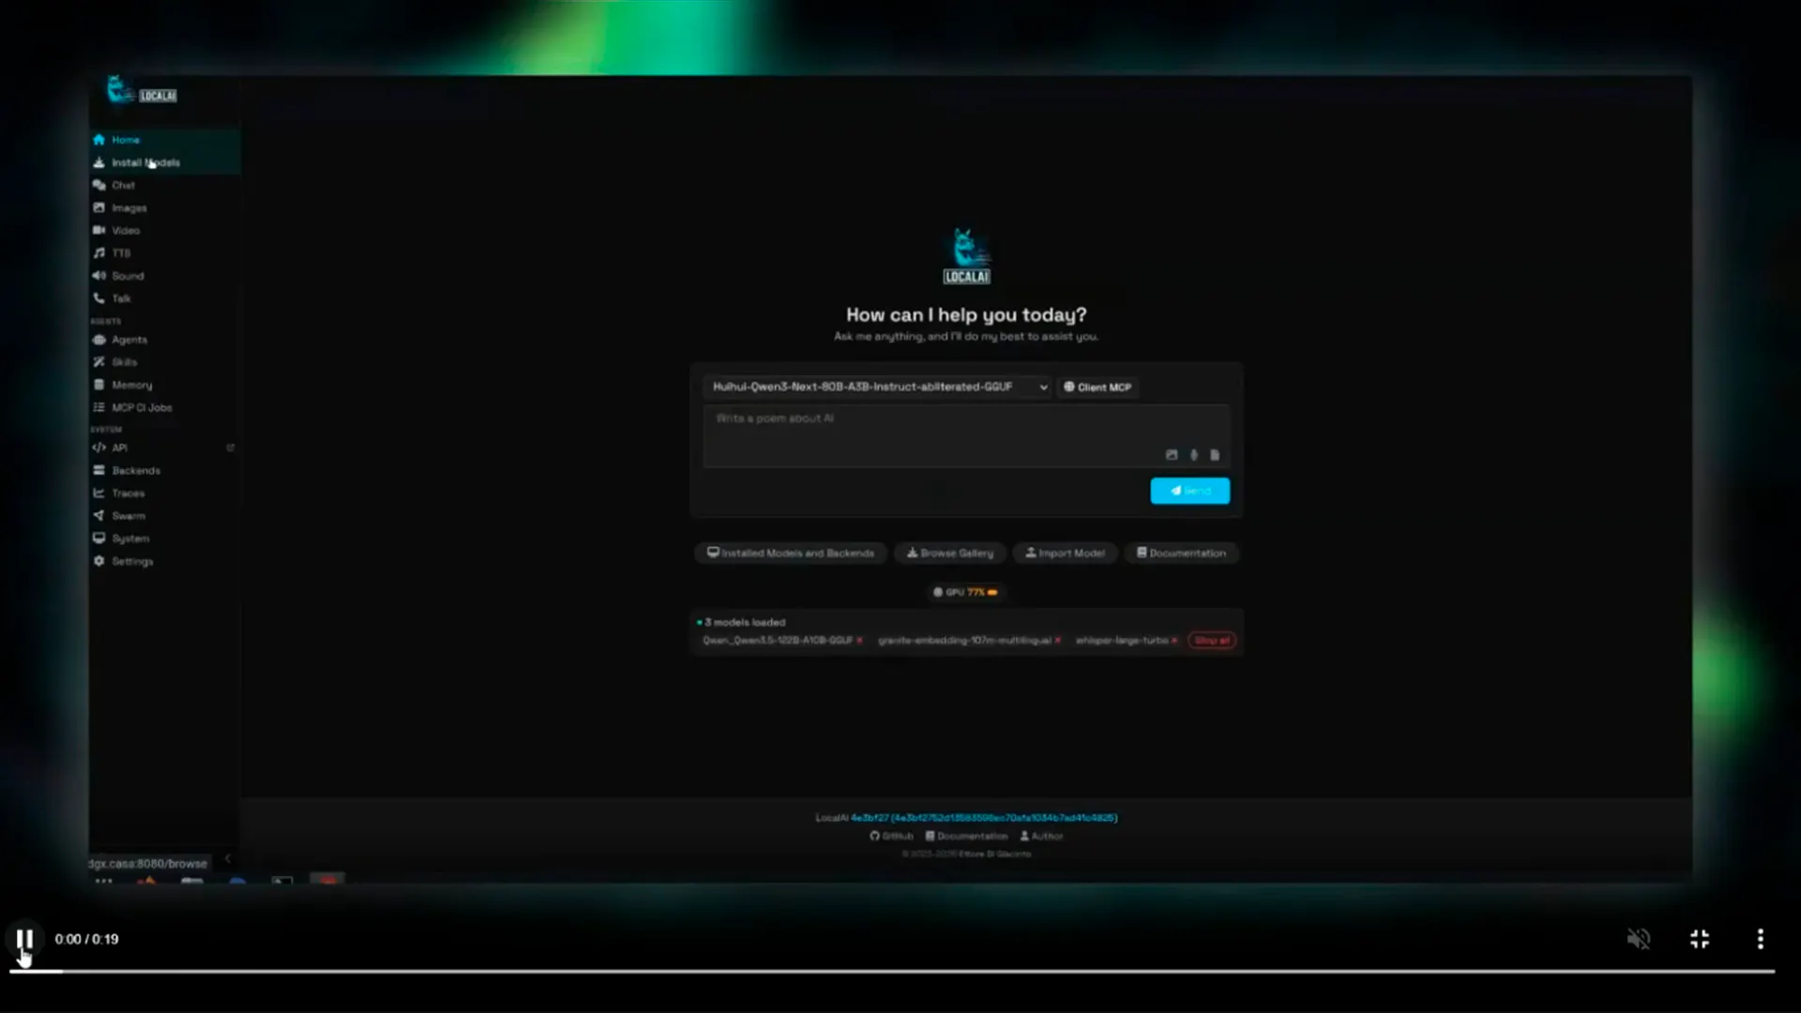Open the Memory page
Image resolution: width=1801 pixels, height=1013 pixels.
pyautogui.click(x=164, y=385)
